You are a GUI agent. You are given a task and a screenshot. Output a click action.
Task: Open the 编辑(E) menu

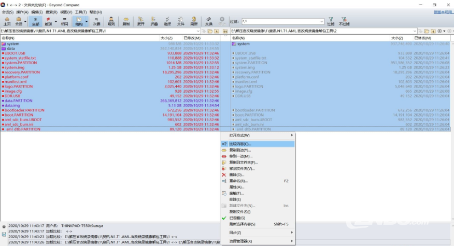[37, 12]
